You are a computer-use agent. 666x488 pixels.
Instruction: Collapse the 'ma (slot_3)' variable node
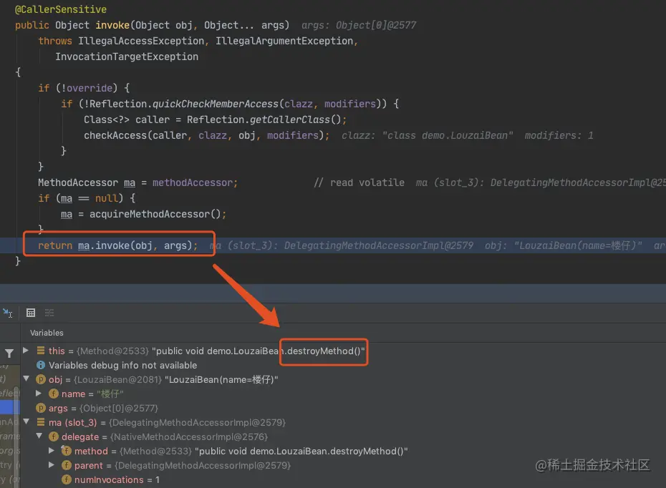(26, 421)
